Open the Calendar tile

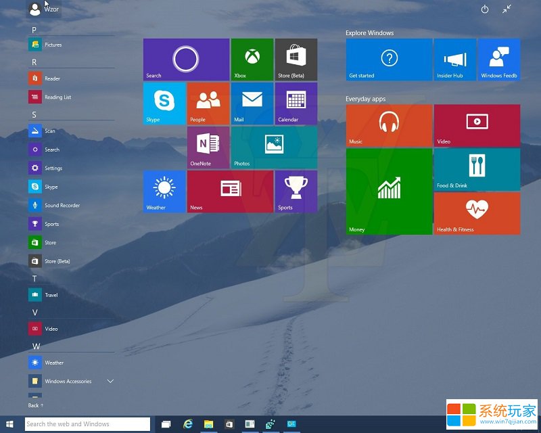296,104
